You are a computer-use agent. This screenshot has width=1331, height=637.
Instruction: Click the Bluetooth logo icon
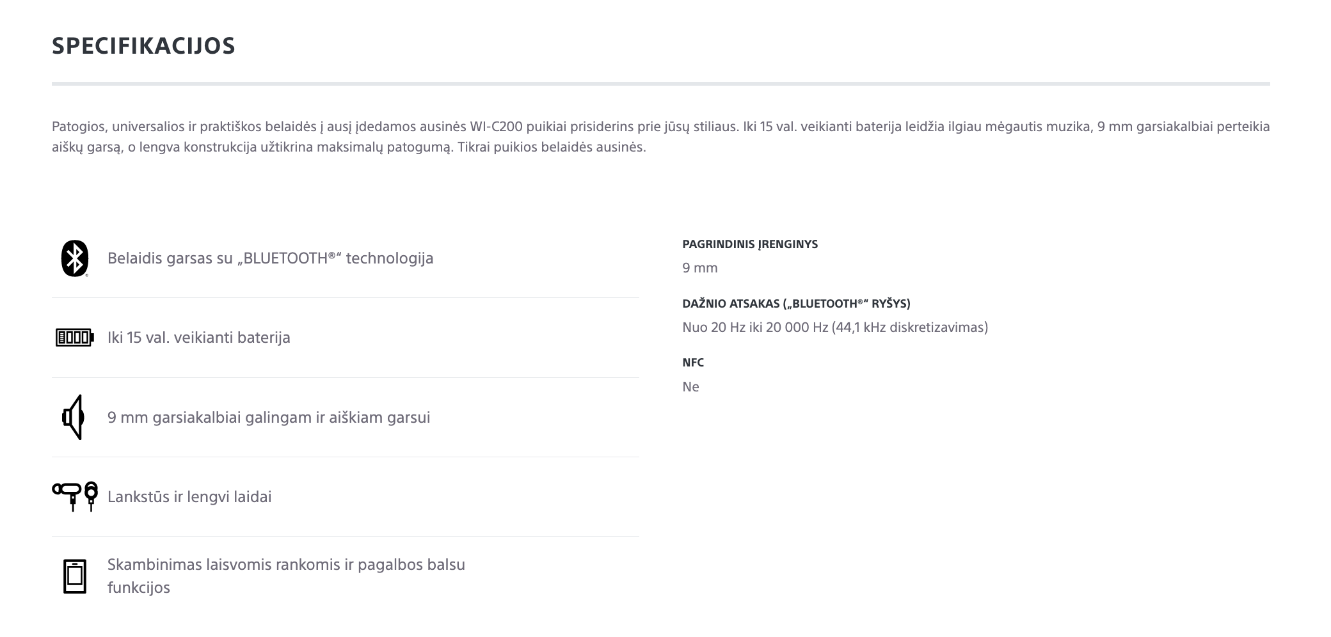coord(75,258)
